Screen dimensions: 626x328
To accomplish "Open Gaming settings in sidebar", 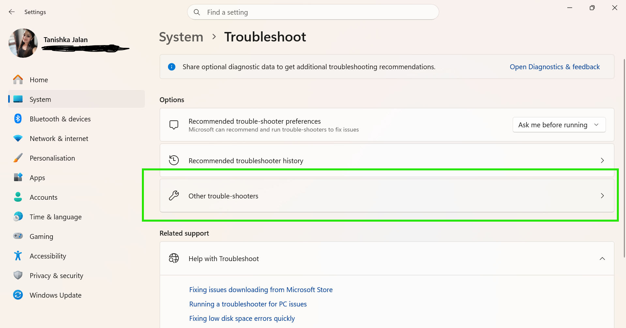I will [x=76, y=236].
